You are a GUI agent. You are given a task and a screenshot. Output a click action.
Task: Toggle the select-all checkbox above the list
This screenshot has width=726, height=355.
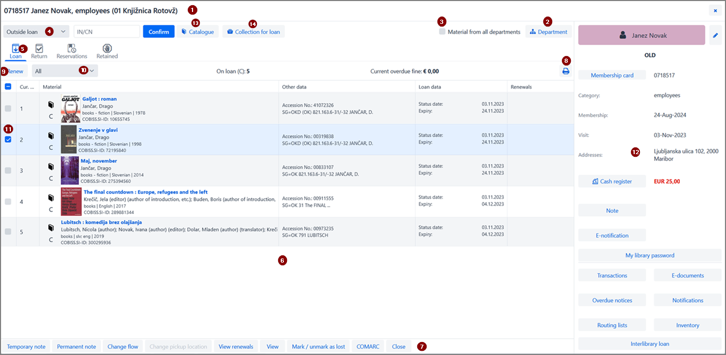point(8,87)
